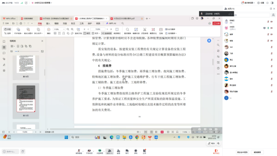Image resolution: width=277 pixels, height=156 pixels.
Task: Click the red leave meeting button
Action: tap(216, 152)
